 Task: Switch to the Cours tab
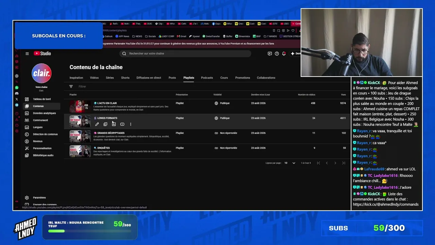tap(224, 78)
